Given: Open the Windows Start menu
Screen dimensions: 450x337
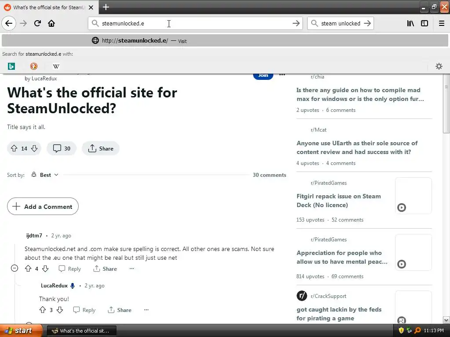Looking at the screenshot, I should pyautogui.click(x=21, y=331).
